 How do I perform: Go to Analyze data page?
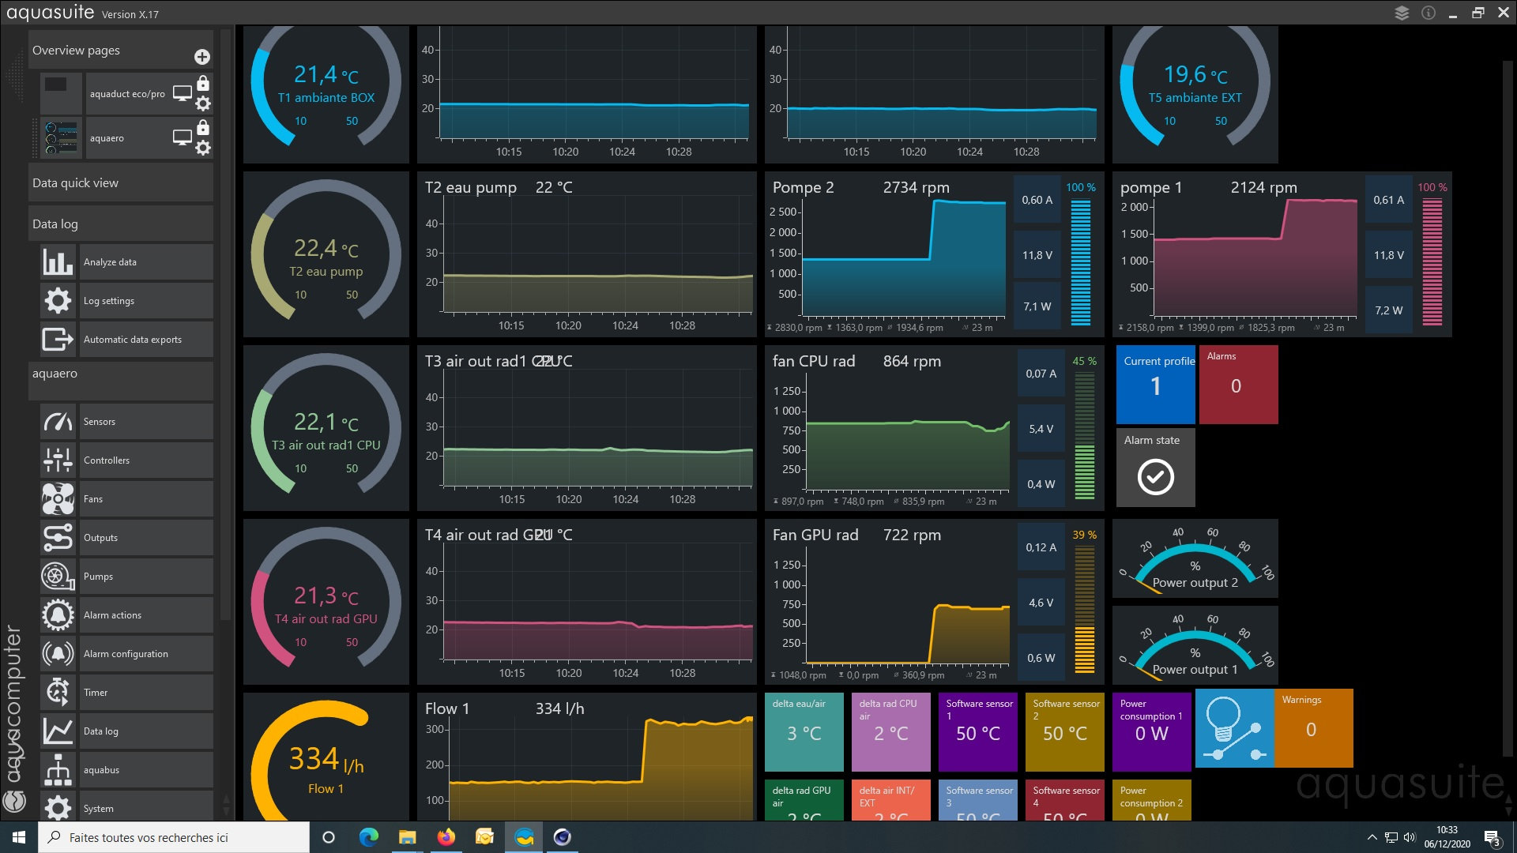[146, 262]
